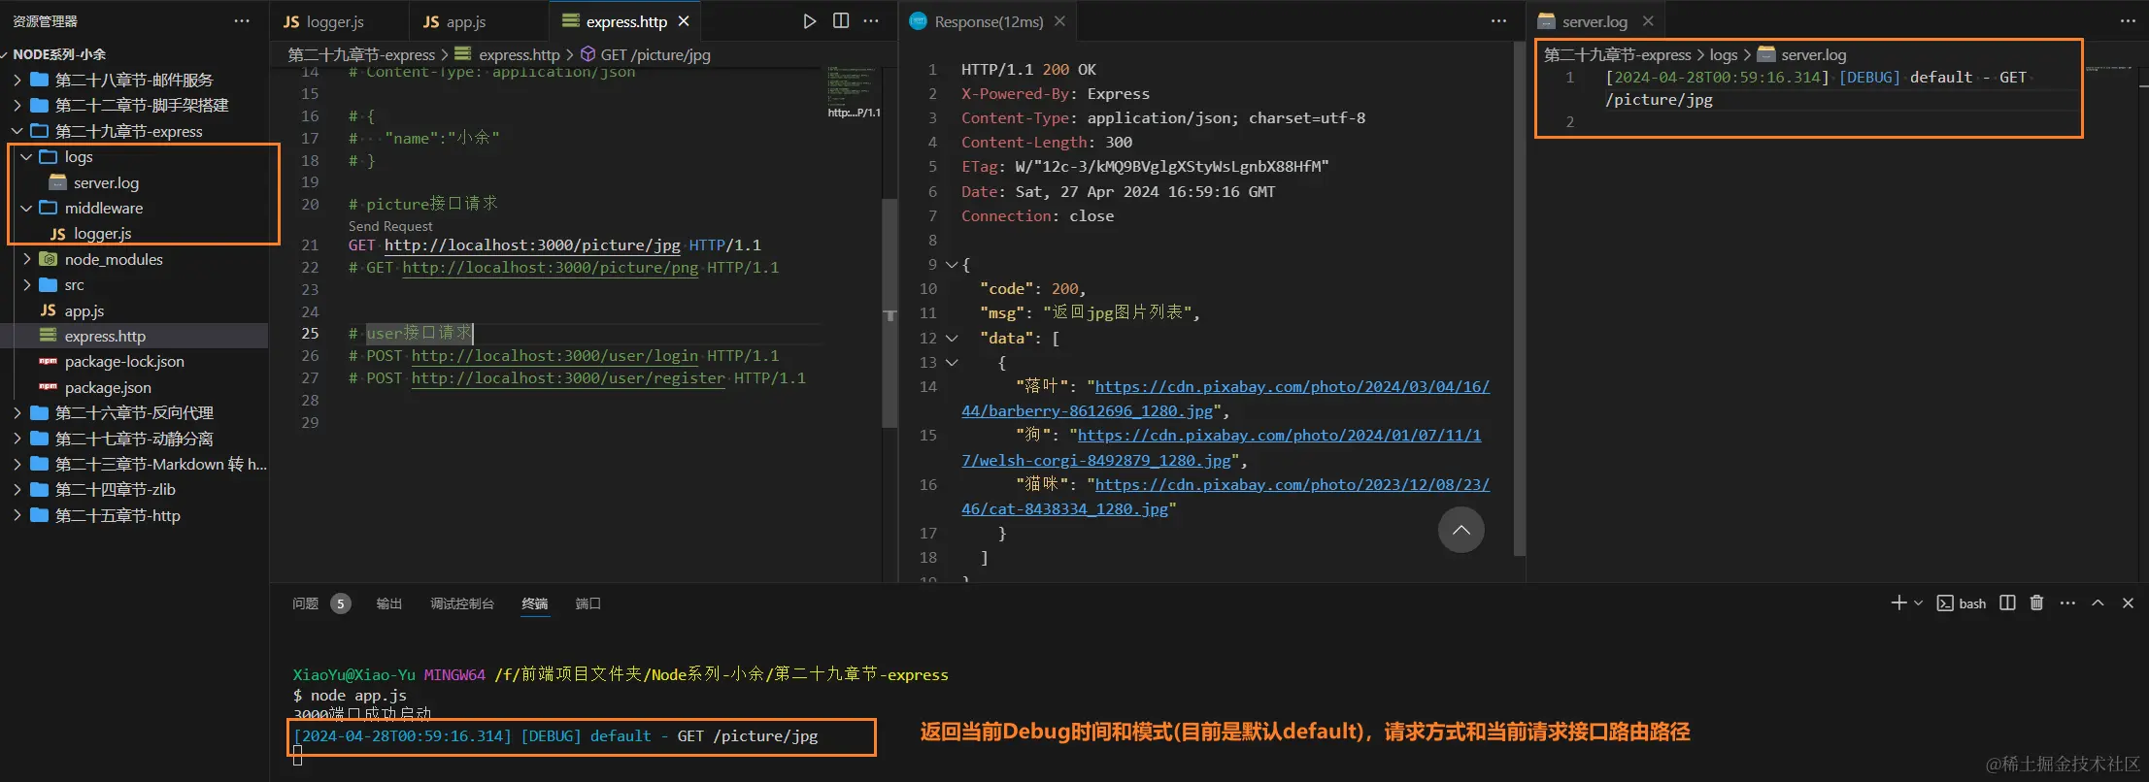Open terminal panel more actions ellipsis

(2067, 603)
